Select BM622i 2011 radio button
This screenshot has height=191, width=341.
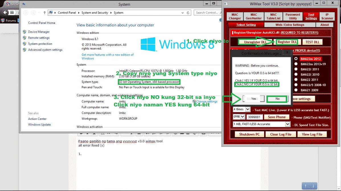pyautogui.click(x=296, y=69)
